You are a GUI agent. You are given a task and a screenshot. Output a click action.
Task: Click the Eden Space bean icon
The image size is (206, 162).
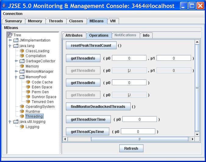28,87
